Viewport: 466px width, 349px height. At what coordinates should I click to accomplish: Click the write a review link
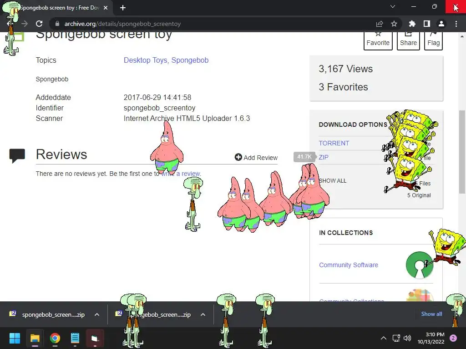pos(181,174)
